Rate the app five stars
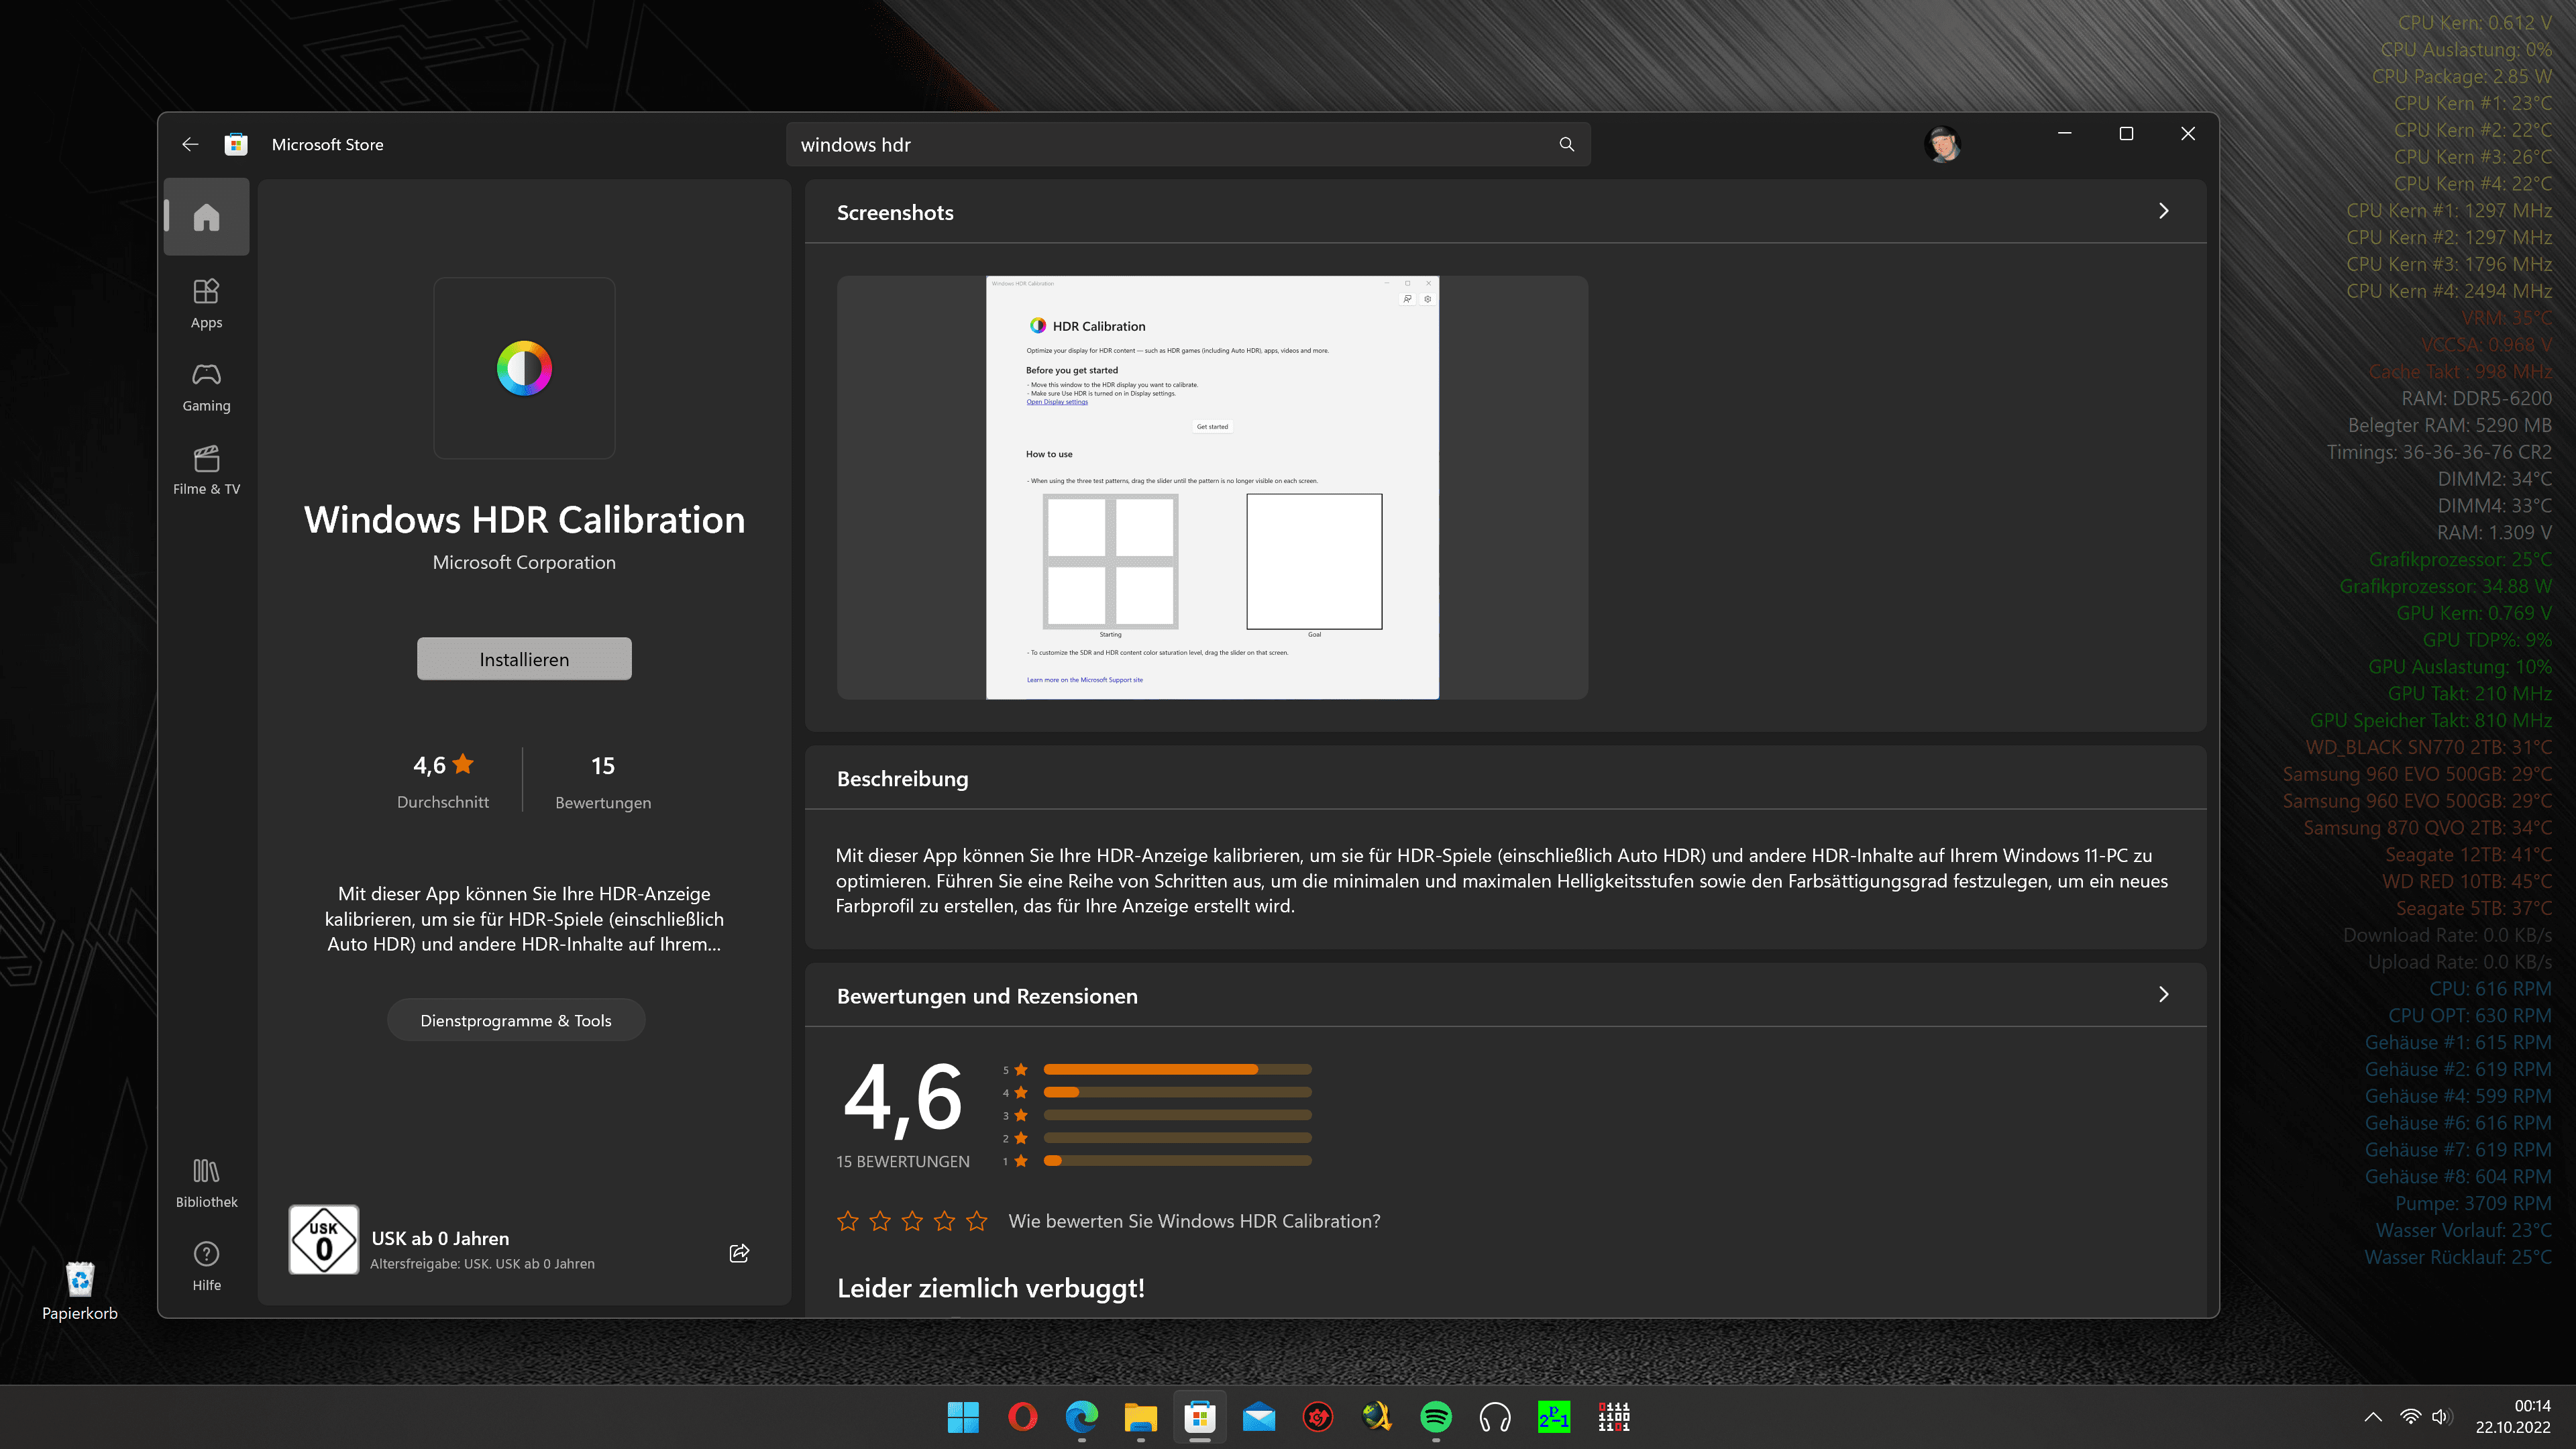This screenshot has width=2576, height=1449. [x=977, y=1221]
